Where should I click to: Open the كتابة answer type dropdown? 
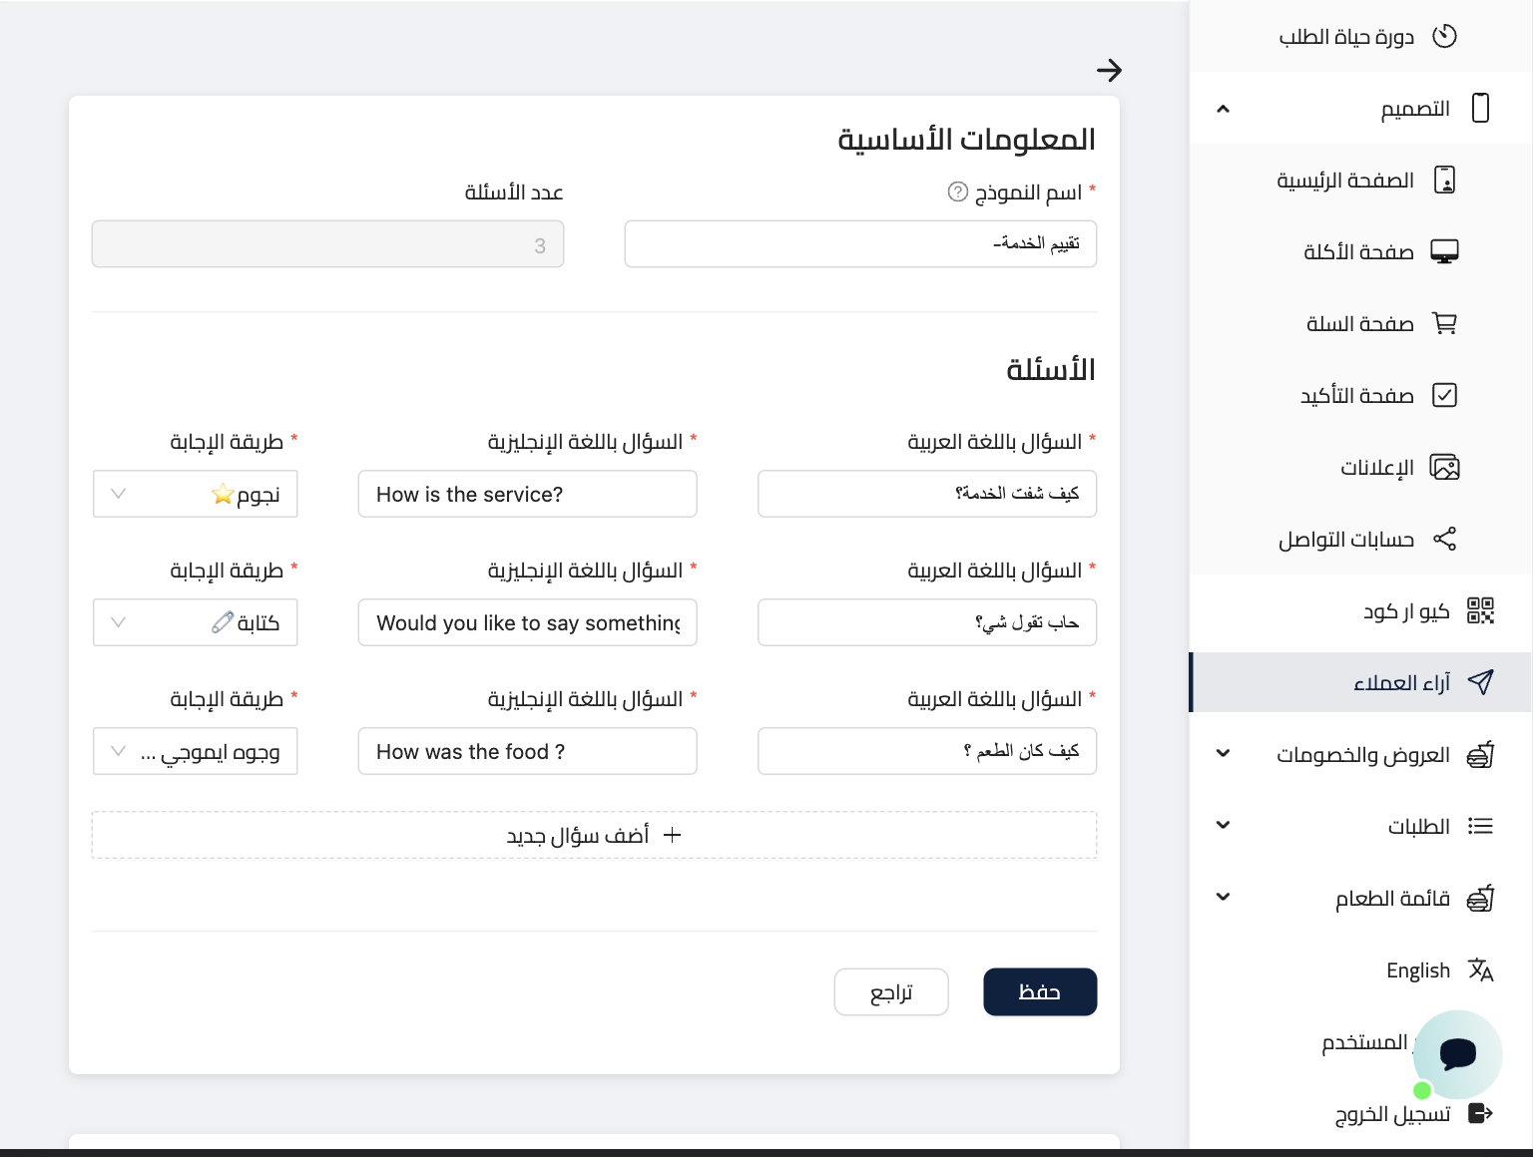click(x=196, y=622)
